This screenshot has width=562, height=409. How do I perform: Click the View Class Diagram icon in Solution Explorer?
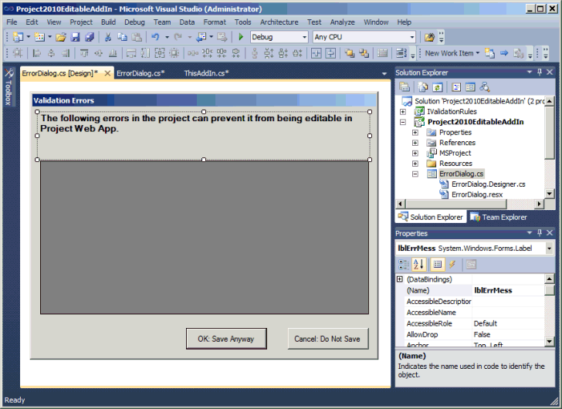(x=485, y=87)
